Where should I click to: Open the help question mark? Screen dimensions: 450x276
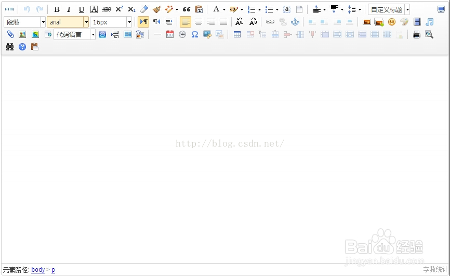point(22,47)
